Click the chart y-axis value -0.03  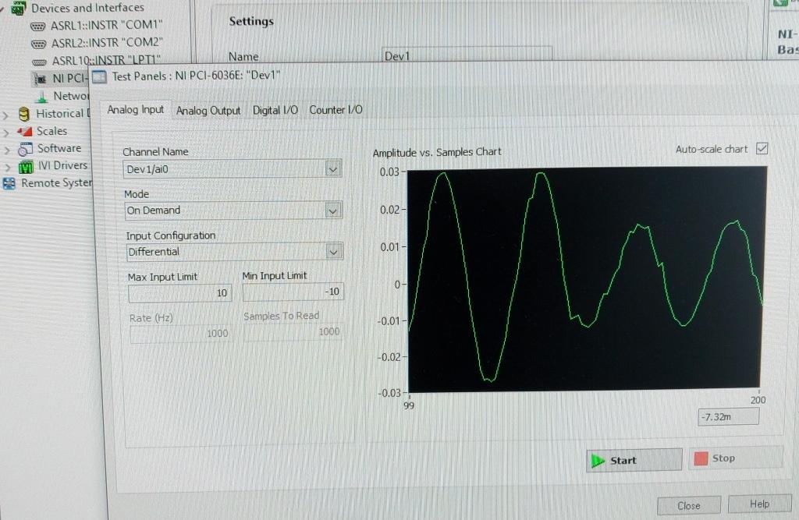coord(389,393)
